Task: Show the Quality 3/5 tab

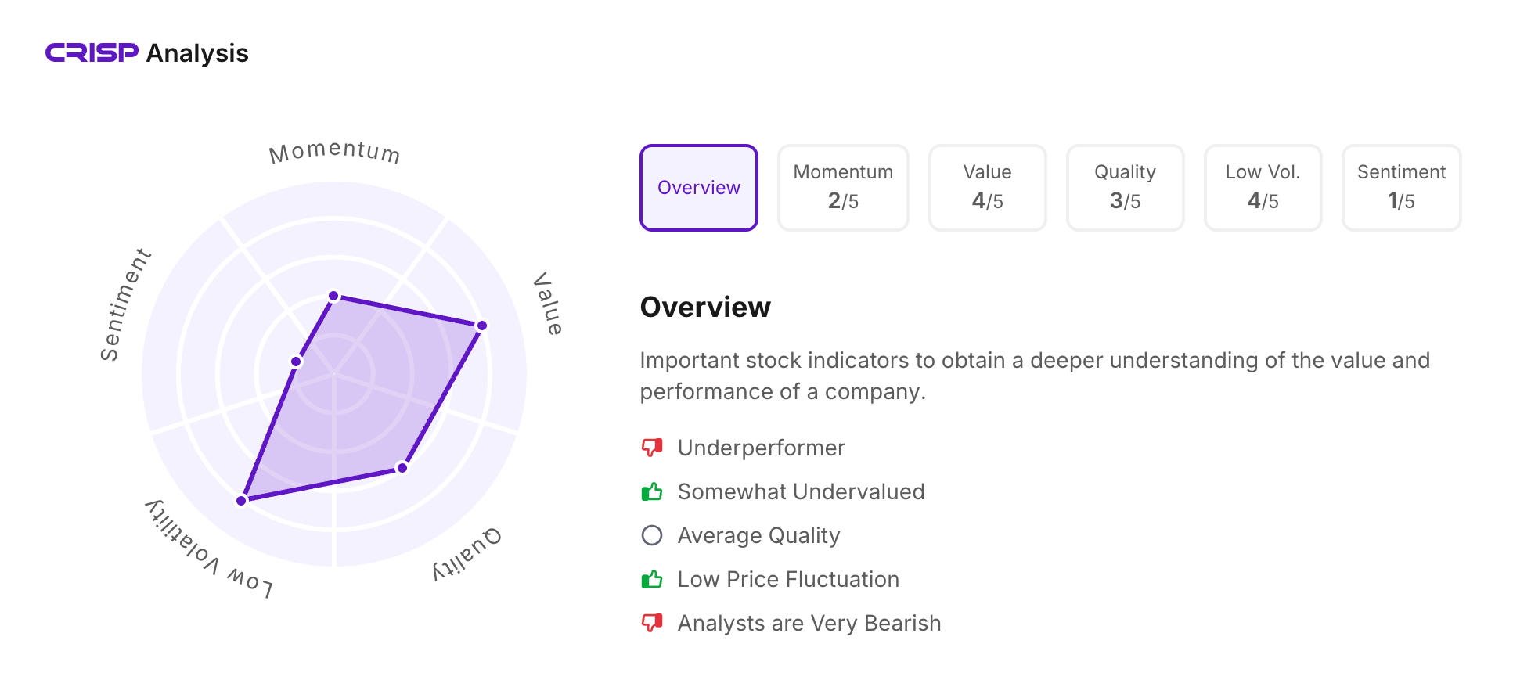Action: (x=1125, y=188)
